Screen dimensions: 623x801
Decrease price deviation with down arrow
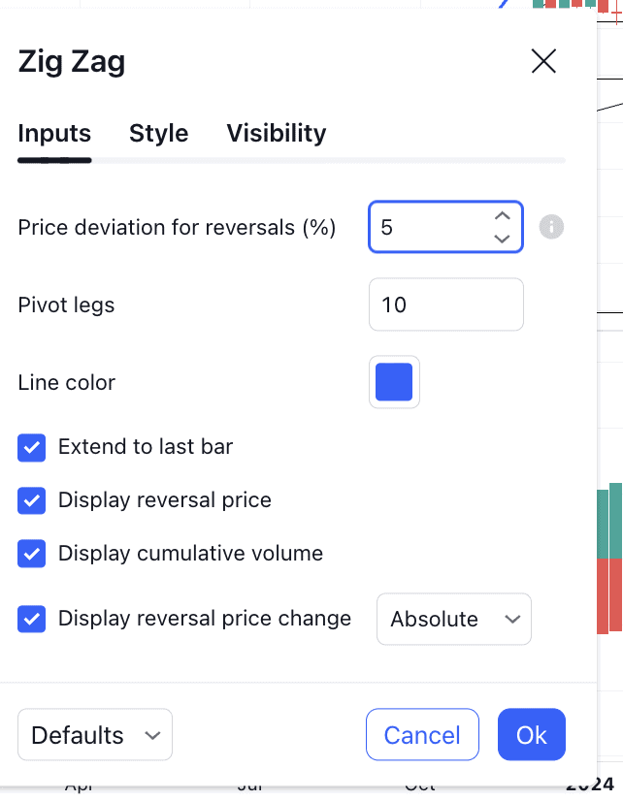point(502,238)
